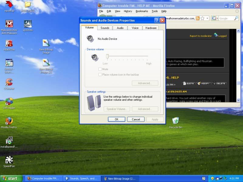Image resolution: width=243 pixels, height=182 pixels.
Task: Select the Malwarebytes' Anti-Malware desktop icon
Action: pyautogui.click(x=9, y=27)
